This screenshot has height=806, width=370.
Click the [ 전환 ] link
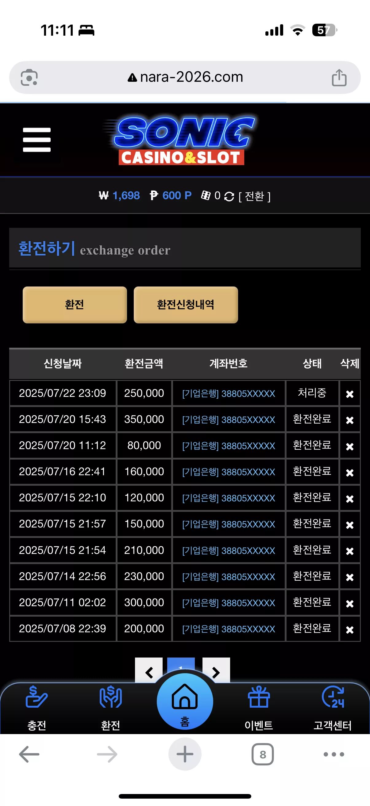(254, 196)
